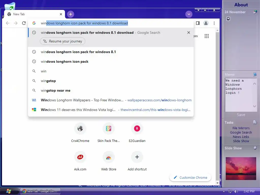
Task: Click the volume tray icon
Action: click(x=236, y=191)
